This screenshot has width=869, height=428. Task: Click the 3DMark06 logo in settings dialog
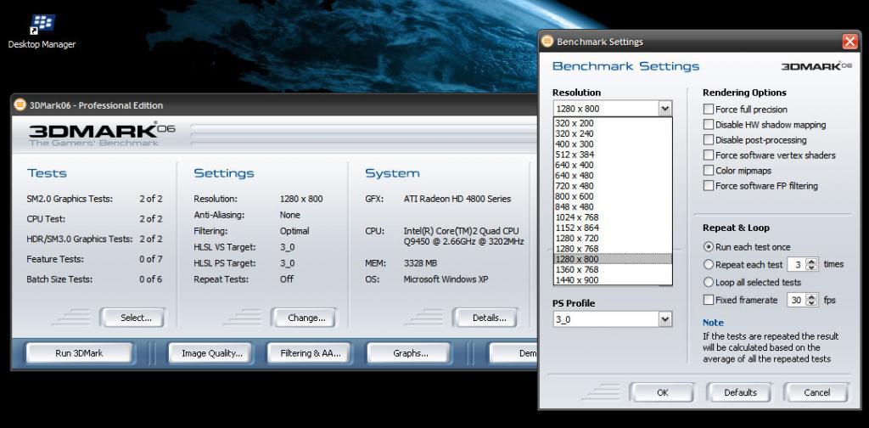[816, 66]
